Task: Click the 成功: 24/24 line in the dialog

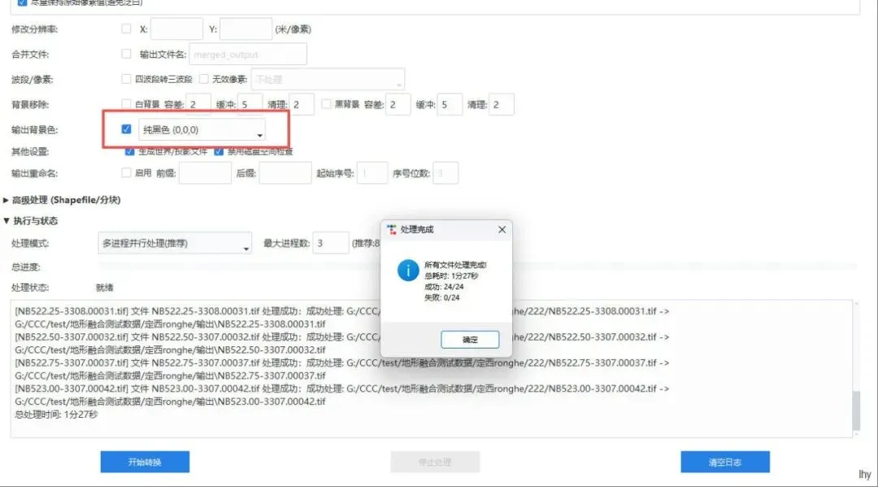Action: tap(444, 287)
